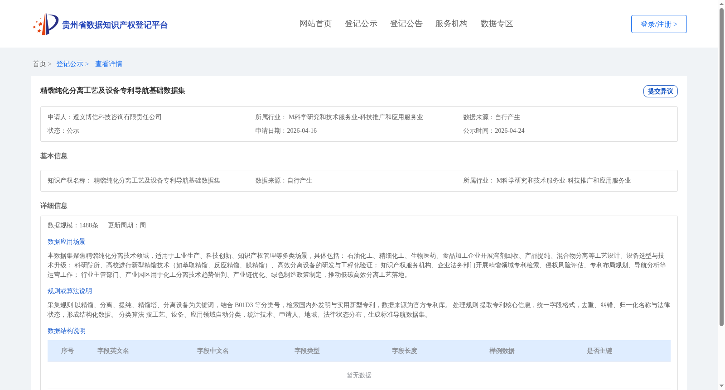This screenshot has height=390, width=725.
Task: Click the text 公示时间：2026-04-24
Action: pos(494,130)
